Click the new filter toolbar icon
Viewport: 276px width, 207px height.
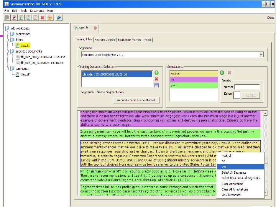tap(21, 18)
